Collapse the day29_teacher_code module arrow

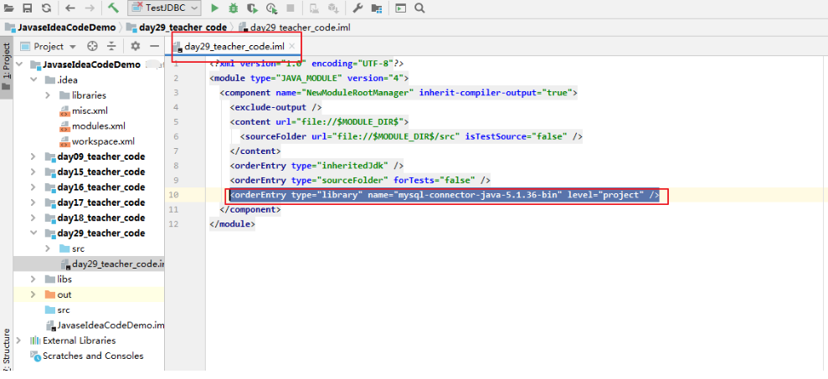[x=33, y=233]
